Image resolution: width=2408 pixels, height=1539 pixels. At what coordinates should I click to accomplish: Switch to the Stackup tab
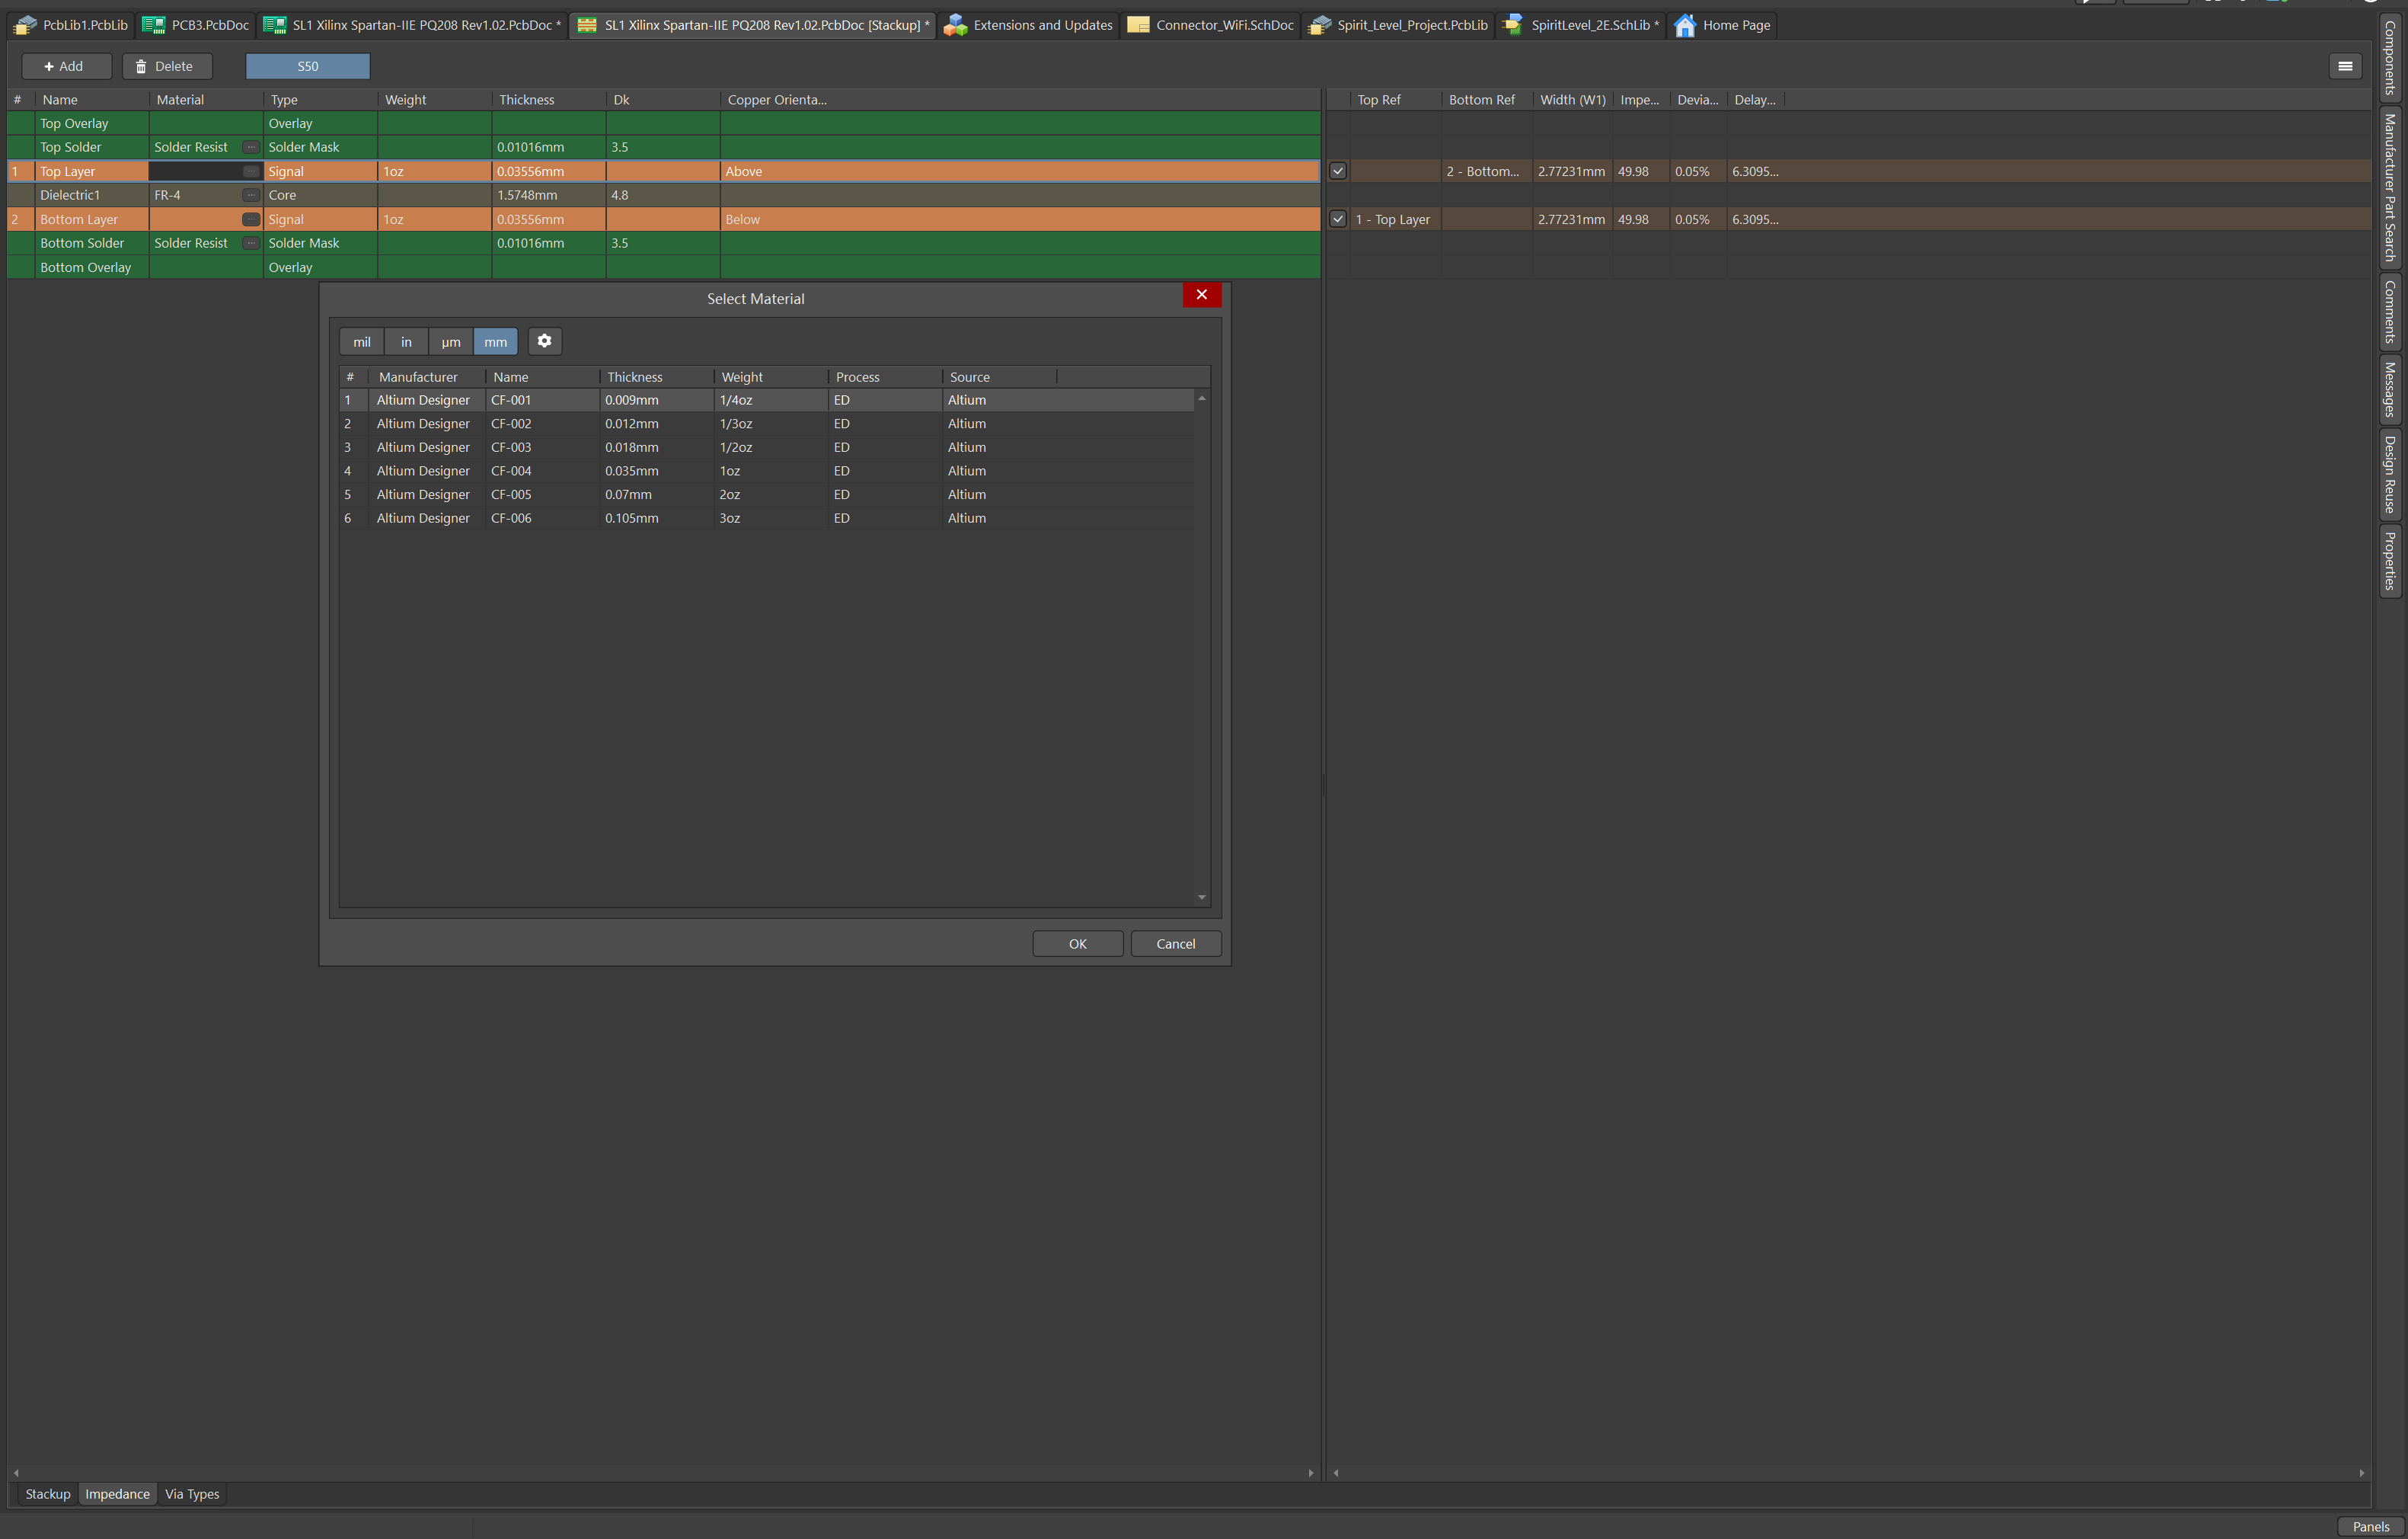(48, 1494)
